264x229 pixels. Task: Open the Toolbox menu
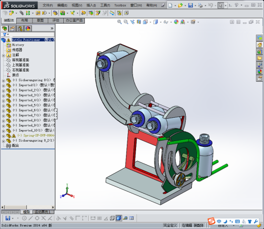click(x=120, y=6)
